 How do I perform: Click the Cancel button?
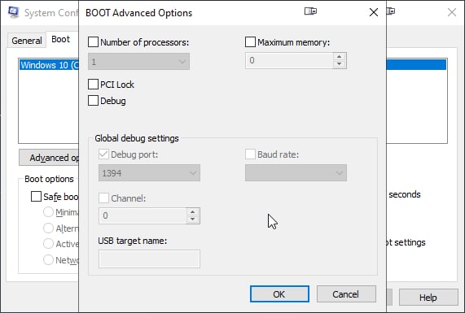(x=346, y=294)
